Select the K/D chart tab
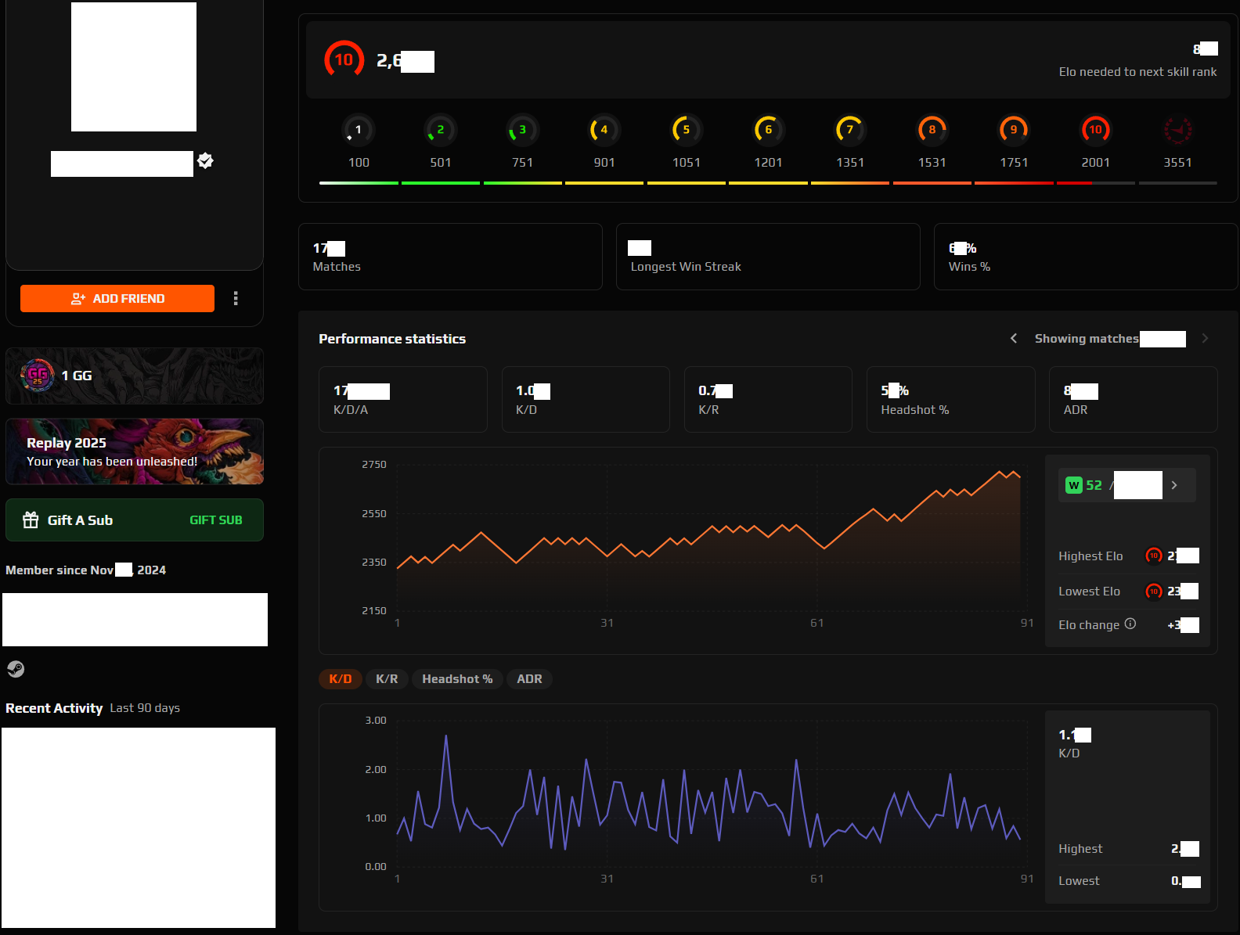Viewport: 1240px width, 935px height. click(x=341, y=679)
